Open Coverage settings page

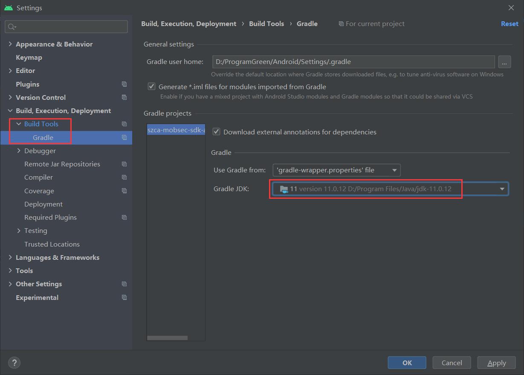click(39, 191)
